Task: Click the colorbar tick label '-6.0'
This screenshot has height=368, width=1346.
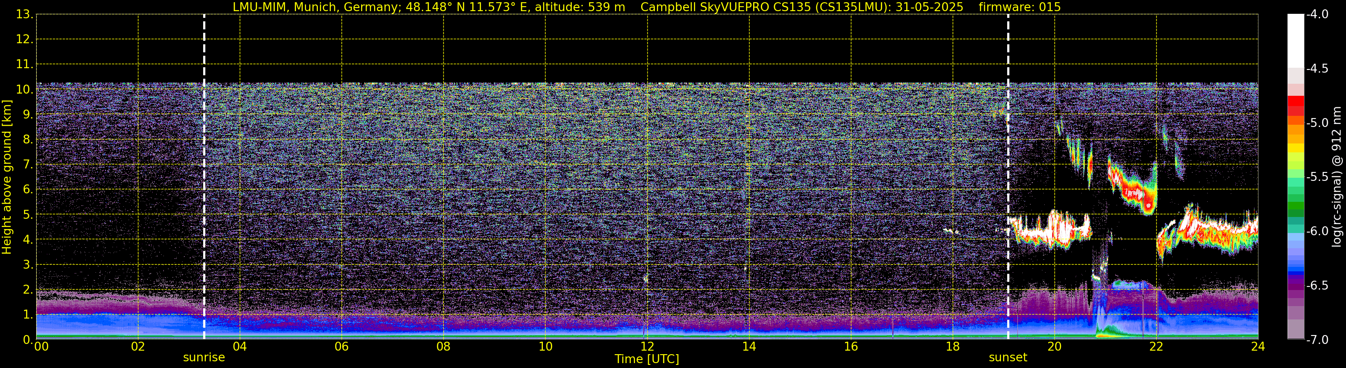Action: [1317, 231]
